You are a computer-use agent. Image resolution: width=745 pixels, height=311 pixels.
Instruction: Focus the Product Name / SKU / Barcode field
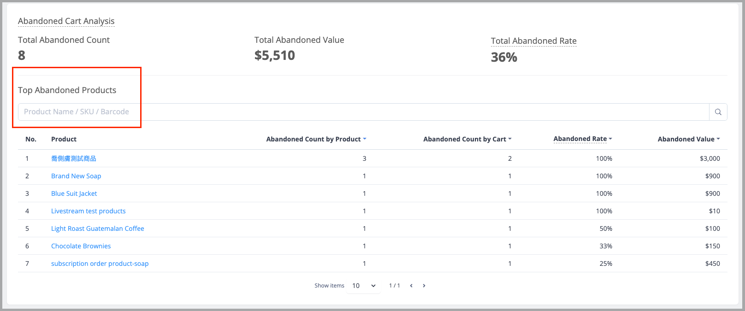(363, 112)
